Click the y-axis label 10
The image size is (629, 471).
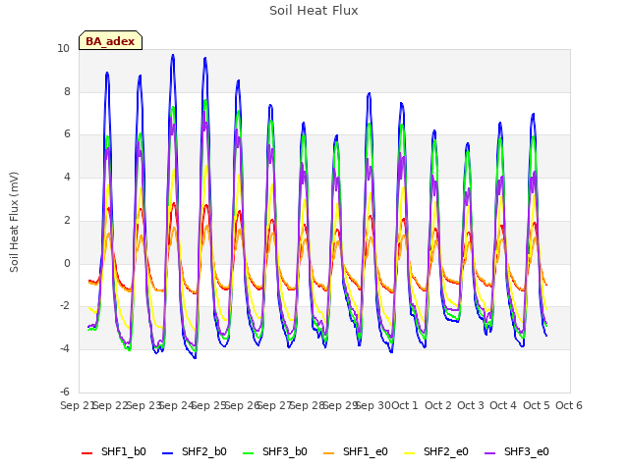pos(63,49)
